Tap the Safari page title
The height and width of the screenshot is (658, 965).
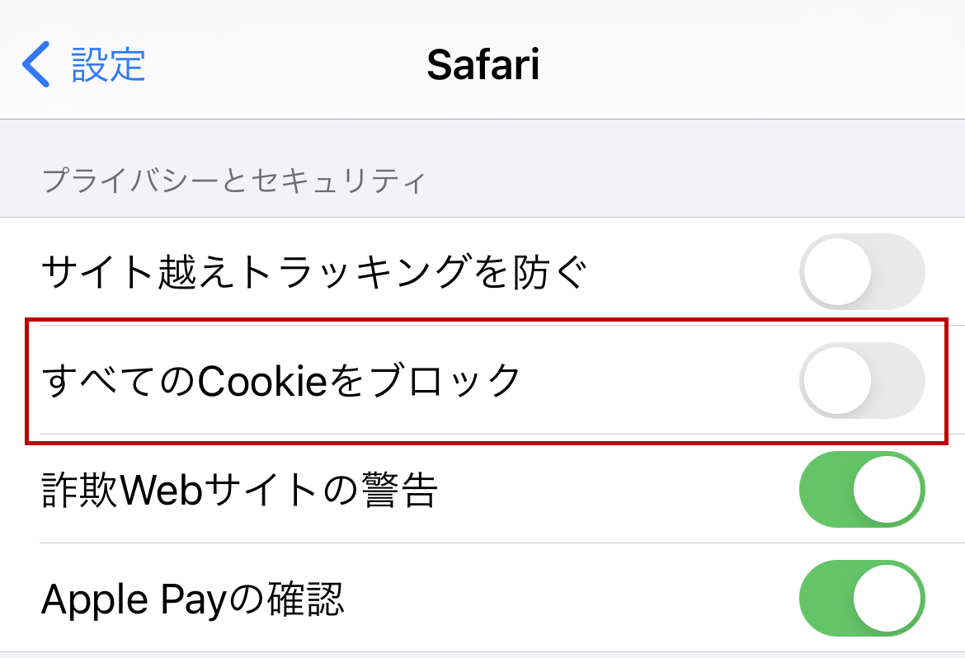(x=483, y=65)
